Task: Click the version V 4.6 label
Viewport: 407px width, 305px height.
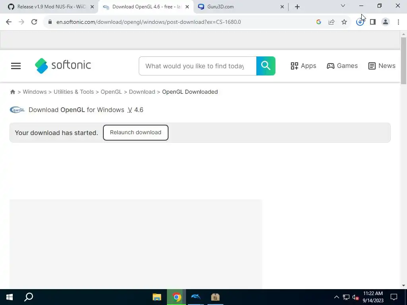Action: 135,110
